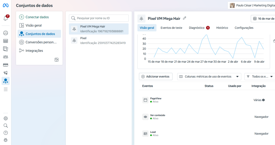Edit the Pixel VM Mega Hair name pencil
Viewport: 275px width, 145px height.
(x=184, y=18)
